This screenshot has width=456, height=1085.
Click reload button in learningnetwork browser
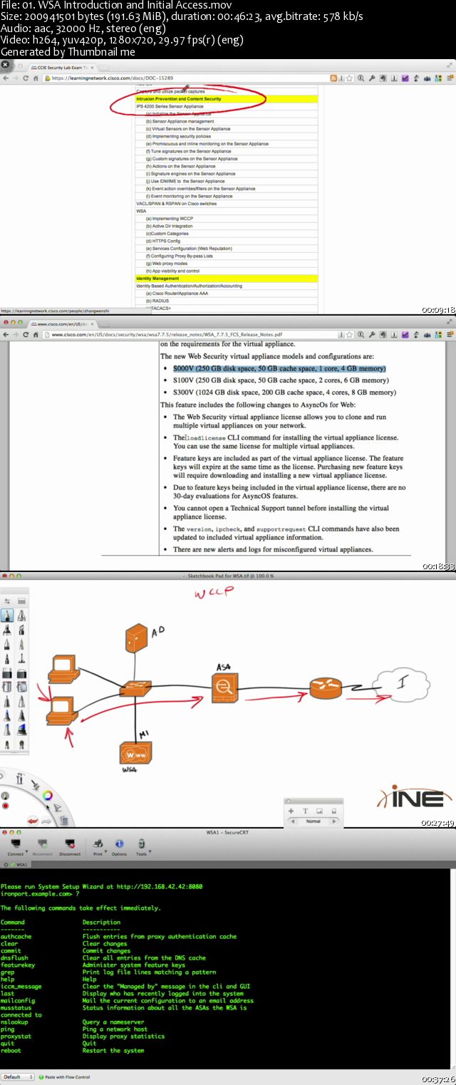coord(26,78)
